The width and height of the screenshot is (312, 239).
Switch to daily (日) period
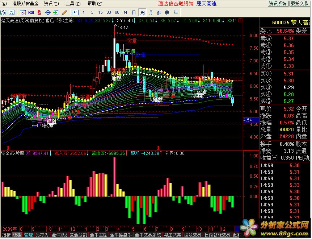[134, 13]
